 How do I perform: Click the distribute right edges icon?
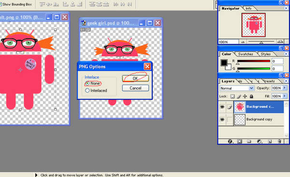coord(130,4)
